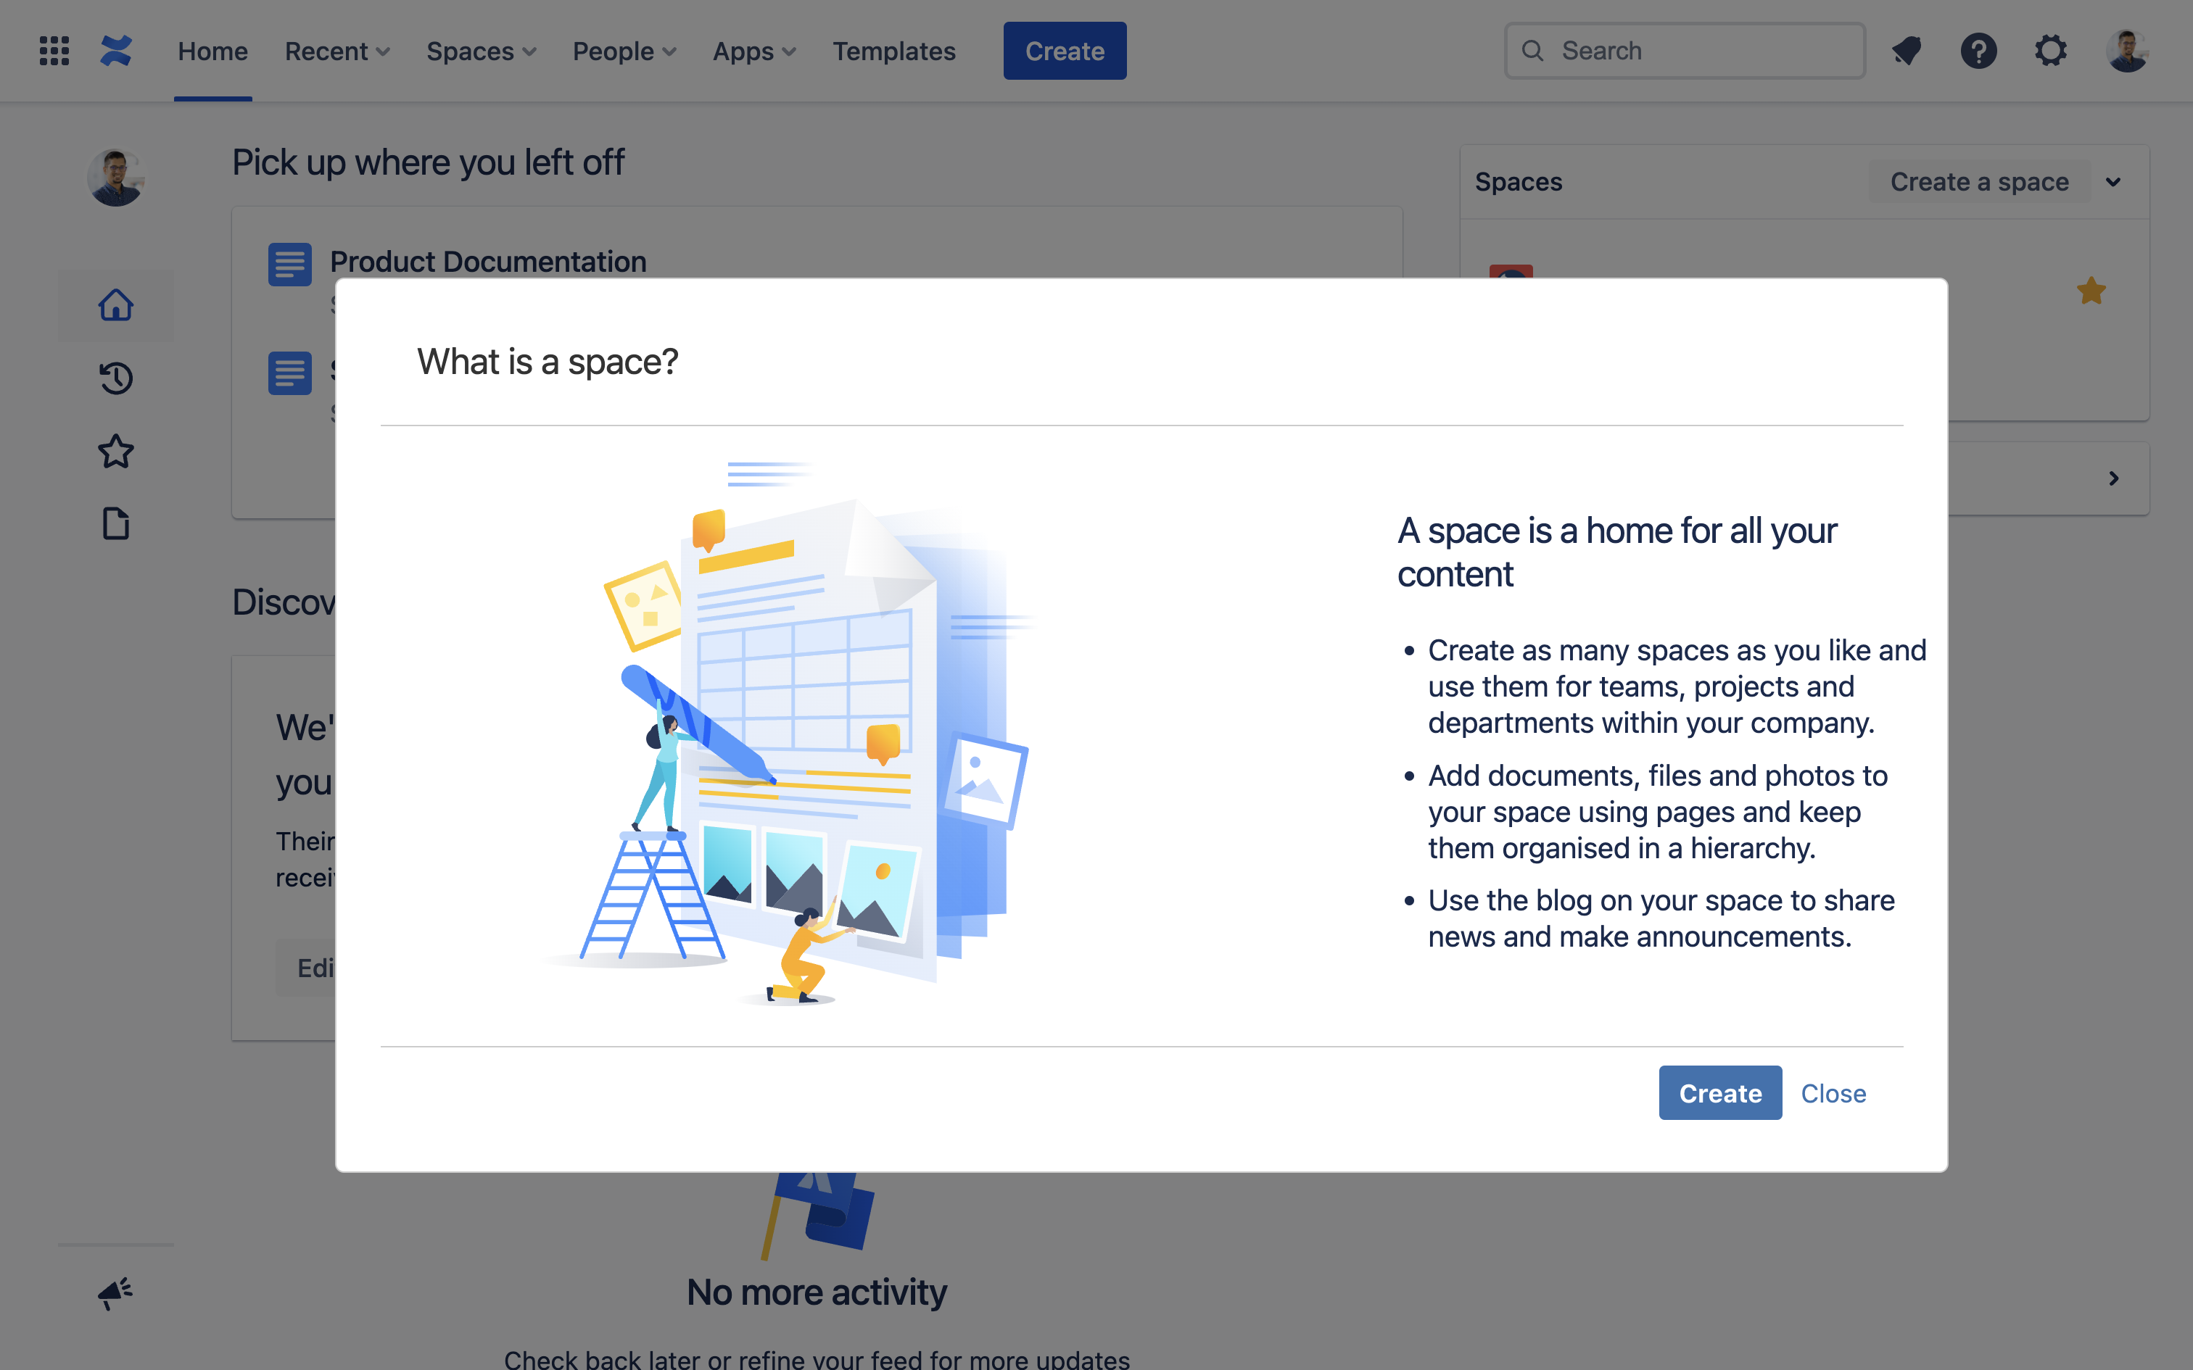The height and width of the screenshot is (1370, 2193).
Task: Open notifications bell icon
Action: pyautogui.click(x=1907, y=51)
